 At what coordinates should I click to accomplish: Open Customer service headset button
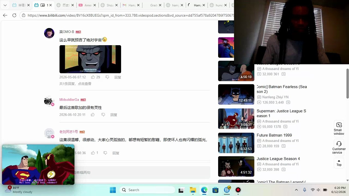[339, 147]
